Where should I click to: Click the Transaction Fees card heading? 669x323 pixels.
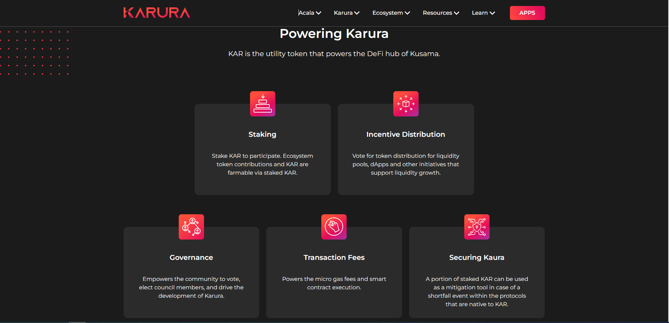click(334, 257)
